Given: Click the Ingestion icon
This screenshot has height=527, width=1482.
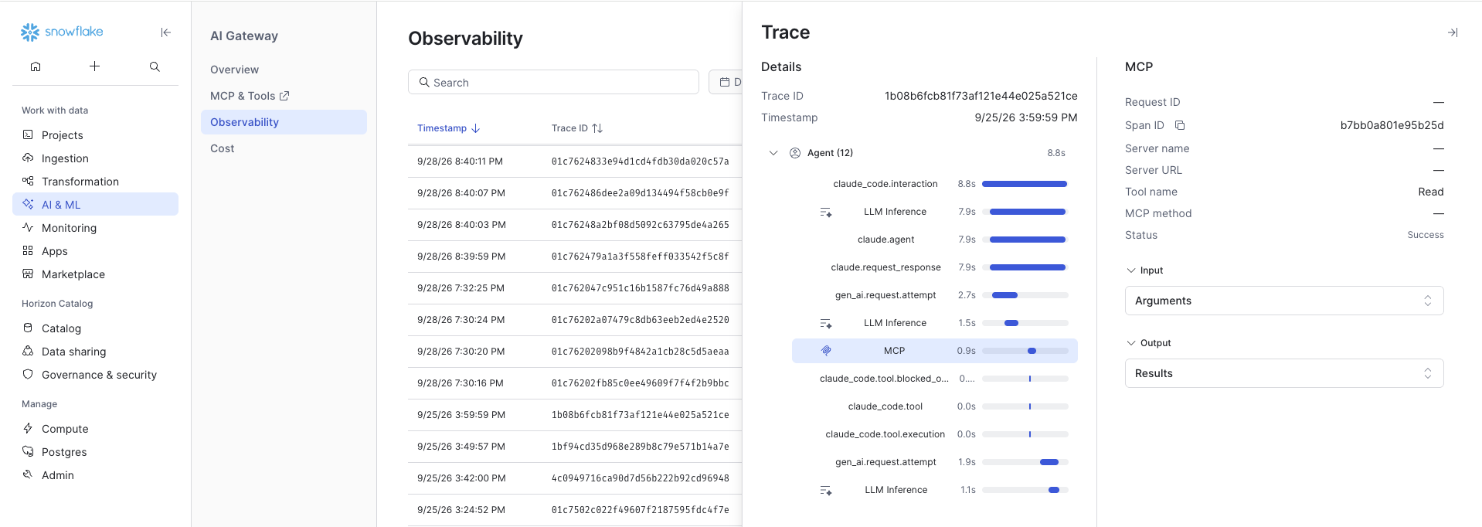Looking at the screenshot, I should click(28, 158).
